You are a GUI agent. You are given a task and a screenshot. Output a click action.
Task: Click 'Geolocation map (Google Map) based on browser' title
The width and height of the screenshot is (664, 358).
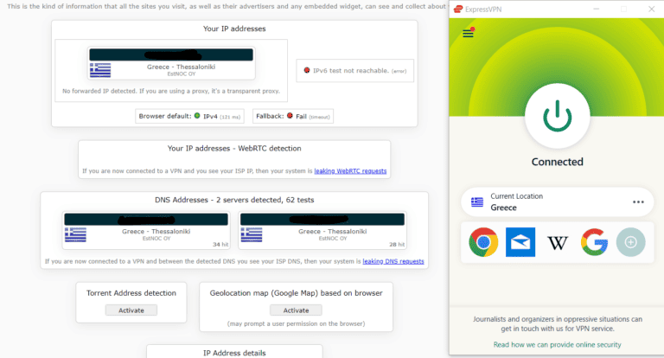click(x=296, y=293)
